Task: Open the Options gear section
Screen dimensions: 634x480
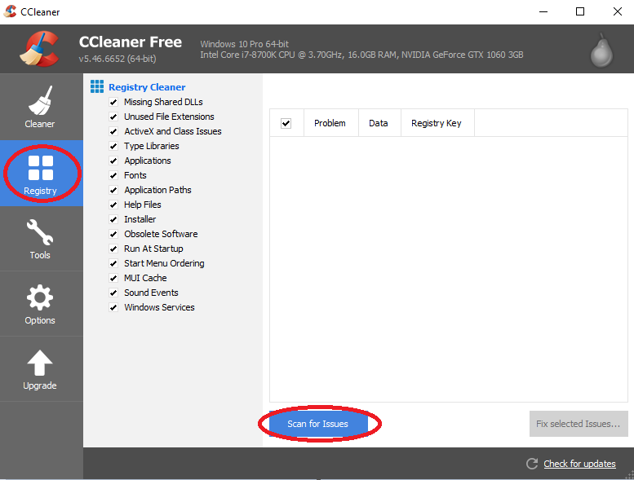Action: [40, 304]
